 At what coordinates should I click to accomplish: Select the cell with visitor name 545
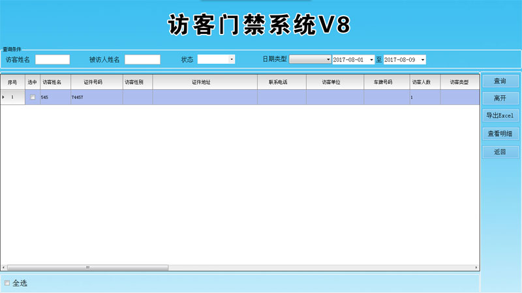click(55, 97)
